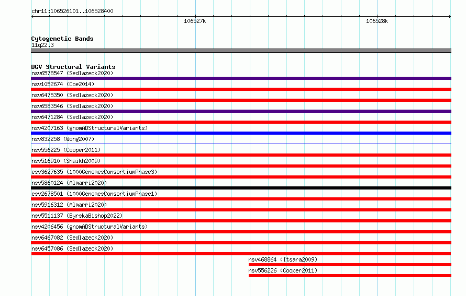Screen dimensions: 466x296
Task: Click the nsv6578547 (Sedlazeck2020) variant label
Action: pos(72,73)
